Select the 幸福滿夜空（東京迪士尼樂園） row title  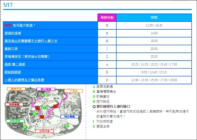[27, 56]
